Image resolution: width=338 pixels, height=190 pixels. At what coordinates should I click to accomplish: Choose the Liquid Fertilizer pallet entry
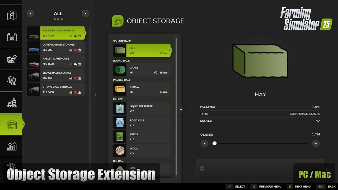tap(142, 108)
